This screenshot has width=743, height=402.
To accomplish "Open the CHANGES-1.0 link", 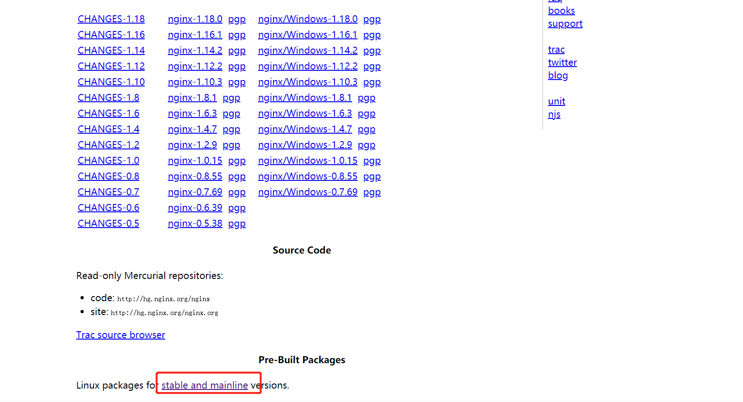I will click(108, 161).
